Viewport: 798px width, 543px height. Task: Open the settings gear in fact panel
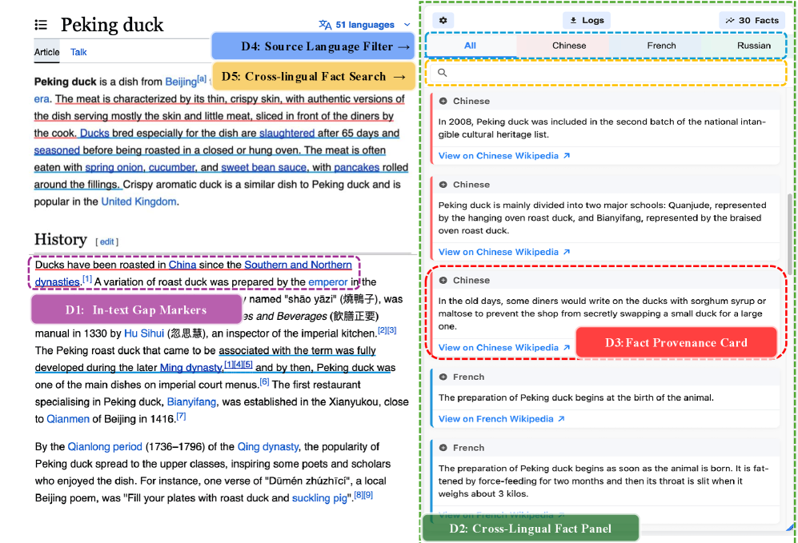click(443, 20)
